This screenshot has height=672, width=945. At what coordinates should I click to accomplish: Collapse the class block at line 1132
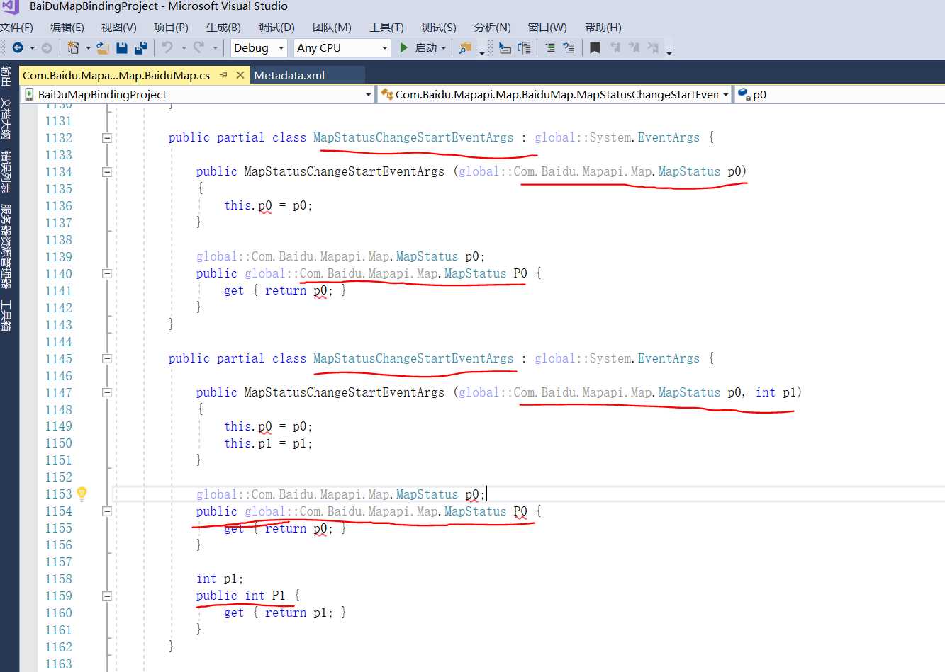[106, 138]
